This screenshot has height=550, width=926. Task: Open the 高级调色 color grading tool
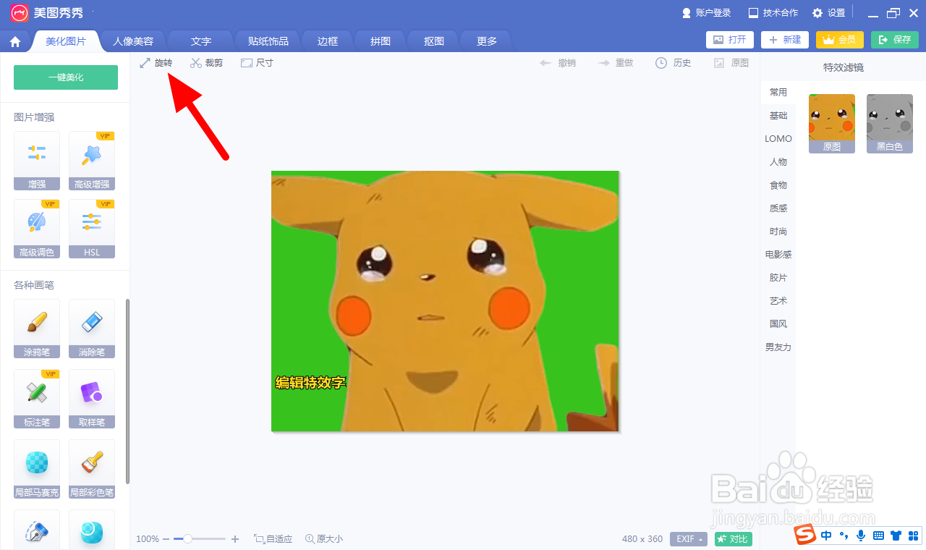click(37, 229)
